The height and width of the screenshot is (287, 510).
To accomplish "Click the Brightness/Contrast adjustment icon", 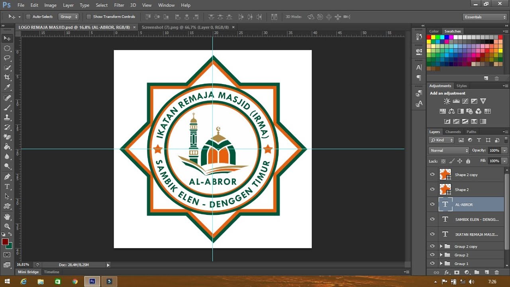I will pyautogui.click(x=447, y=101).
